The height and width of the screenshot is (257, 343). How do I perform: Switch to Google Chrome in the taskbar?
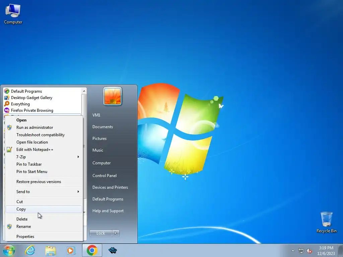point(92,250)
